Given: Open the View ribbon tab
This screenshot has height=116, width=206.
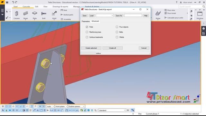Looking at the screenshot, I should click(45, 6).
